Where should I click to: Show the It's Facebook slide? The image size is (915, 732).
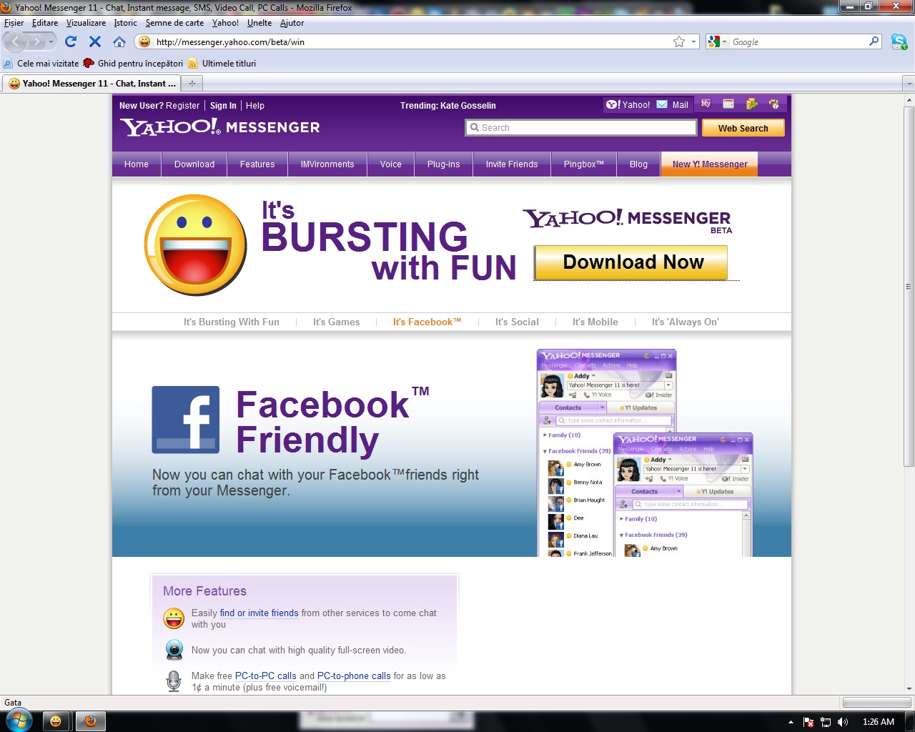click(427, 322)
